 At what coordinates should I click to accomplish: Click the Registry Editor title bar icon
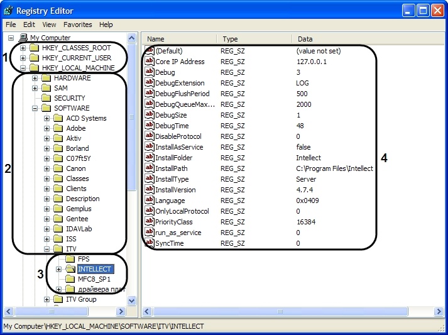tap(9, 10)
